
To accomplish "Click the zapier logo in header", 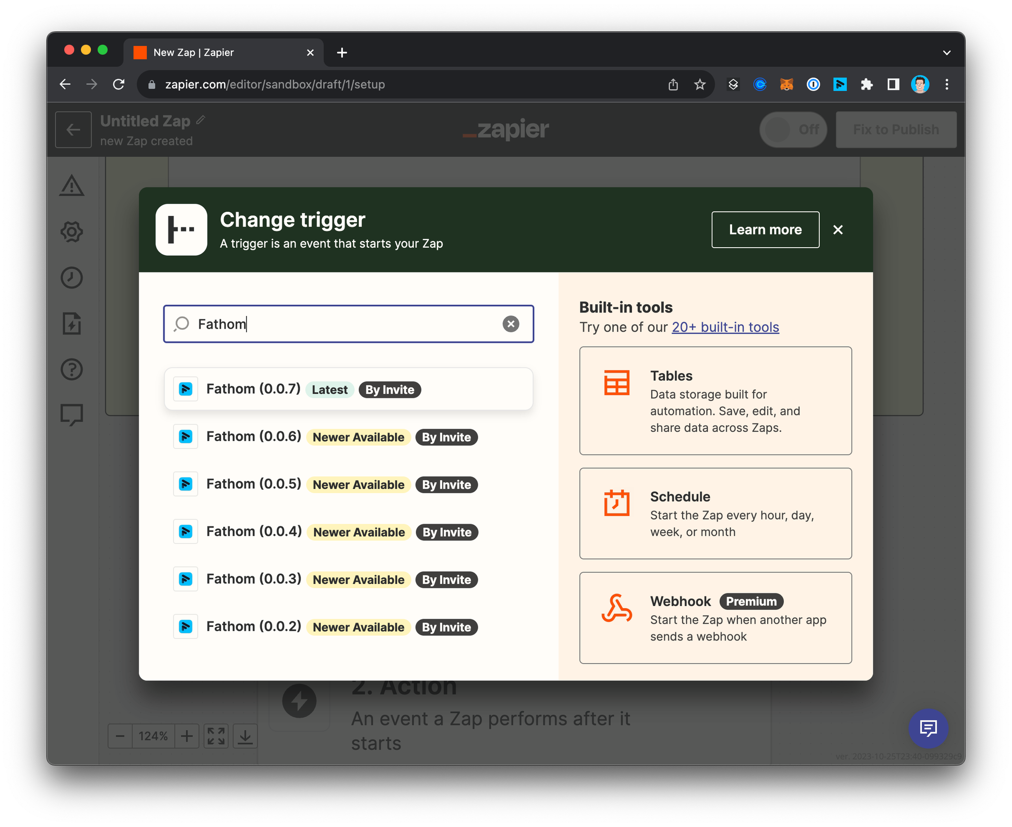I will (x=506, y=129).
